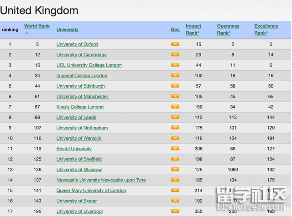Open University of Leeds link
The image size is (292, 217).
click(x=76, y=117)
